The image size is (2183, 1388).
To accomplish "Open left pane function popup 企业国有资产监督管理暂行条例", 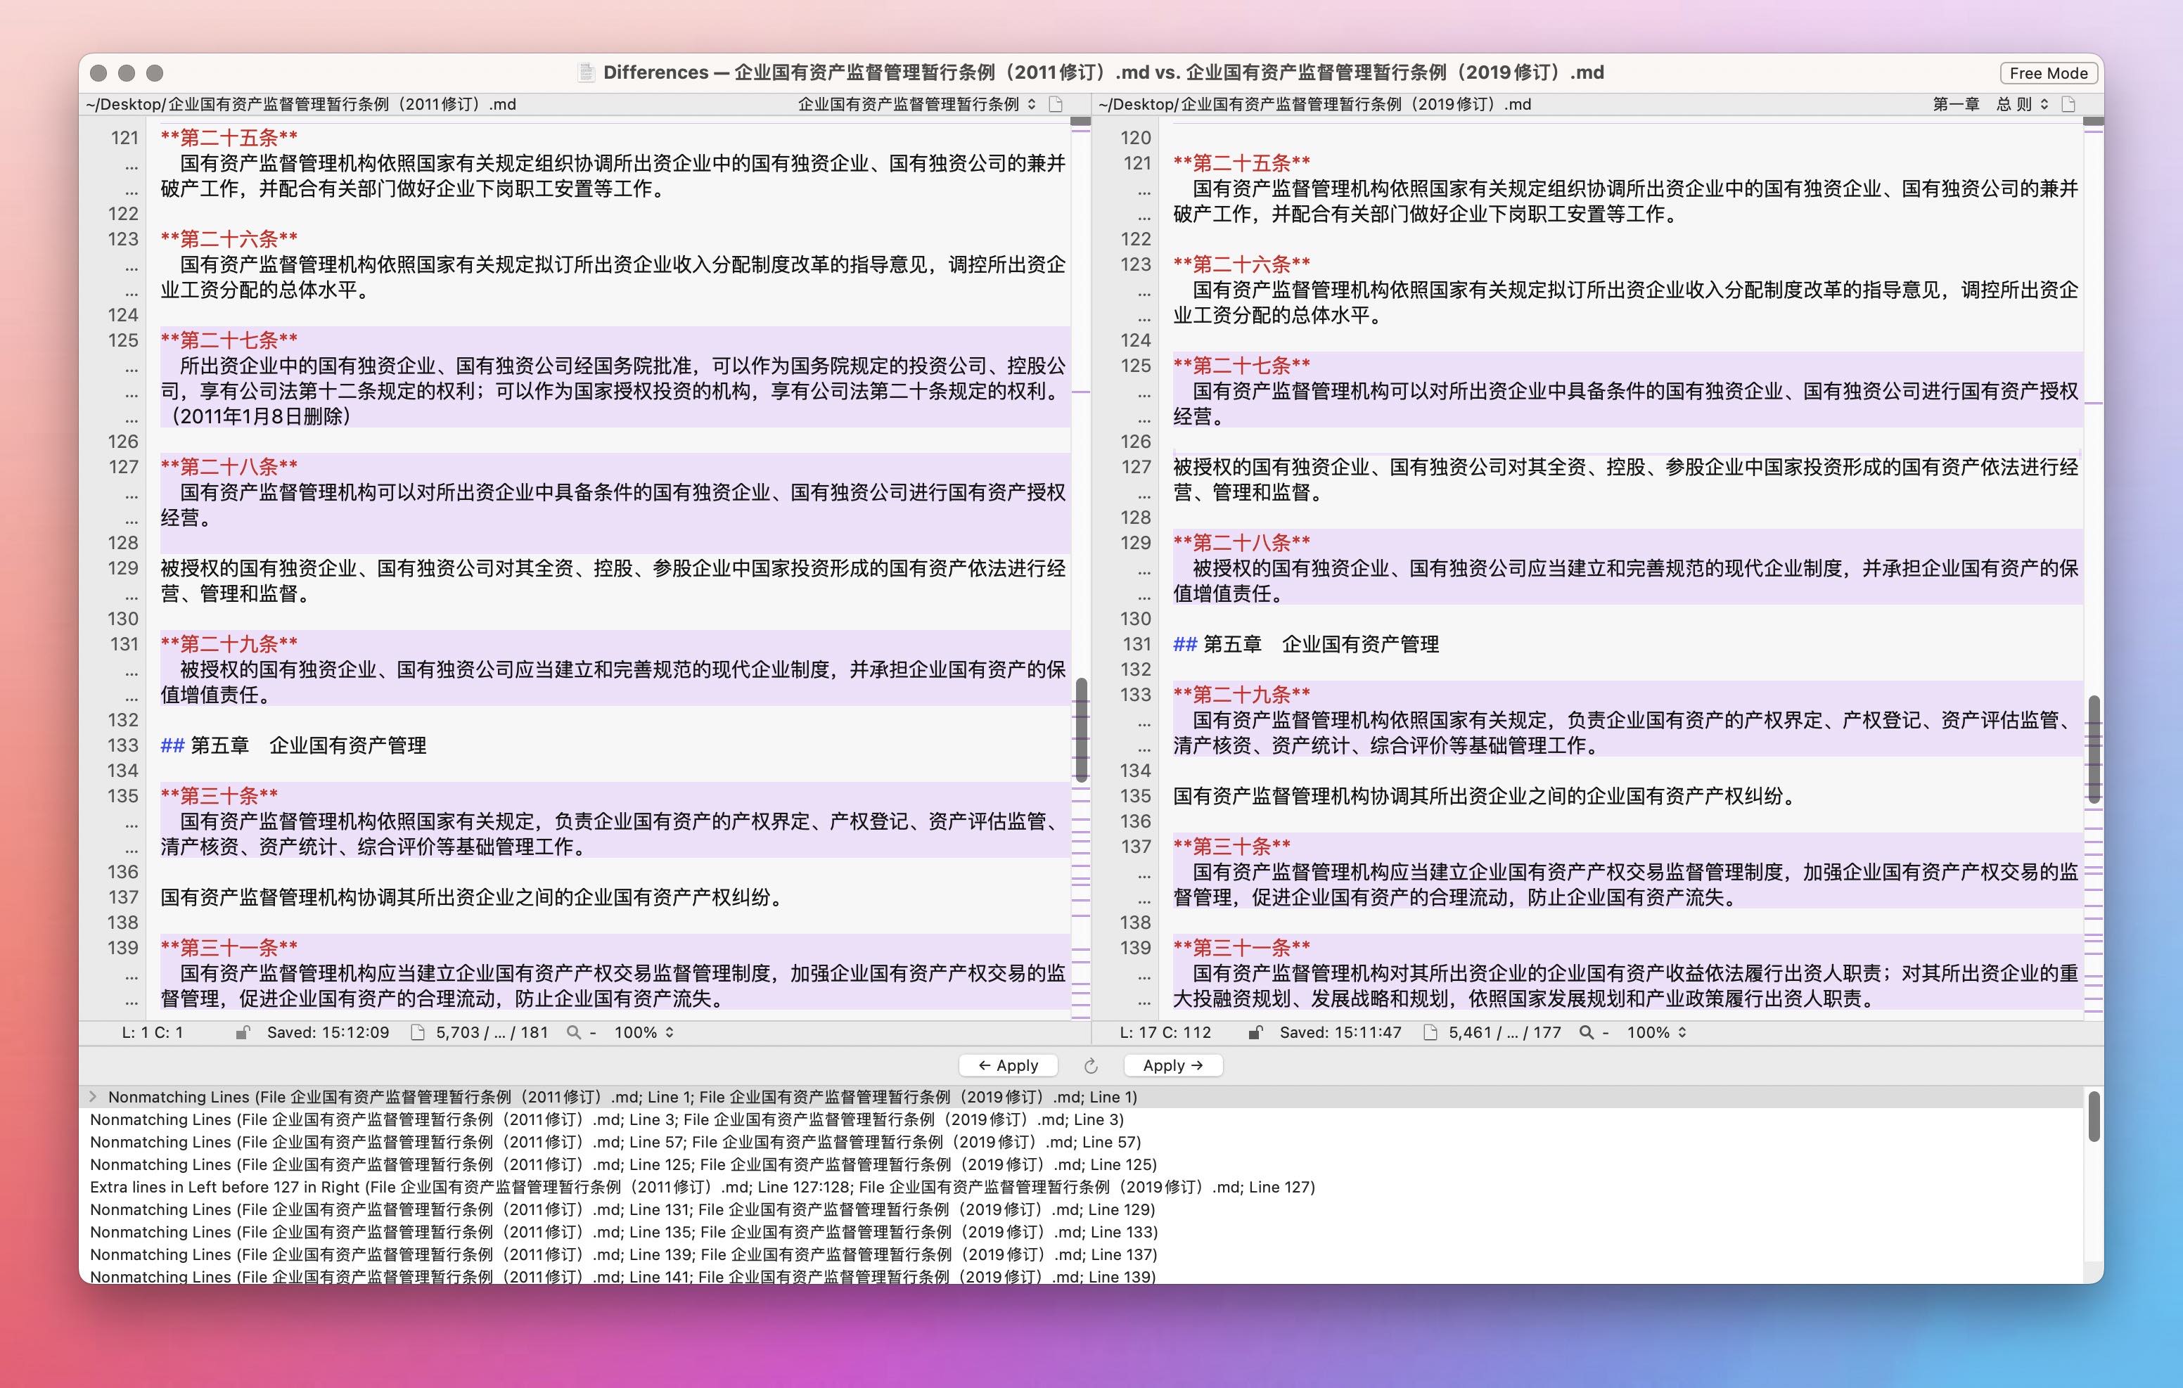I will click(916, 104).
